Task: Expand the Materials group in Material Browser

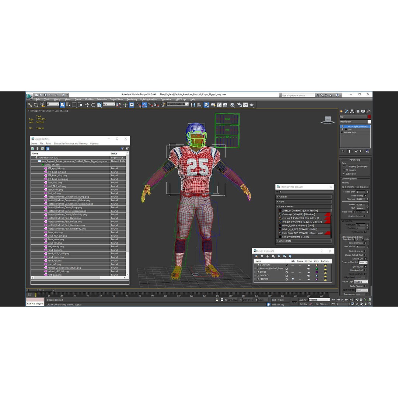Action: tap(304, 197)
